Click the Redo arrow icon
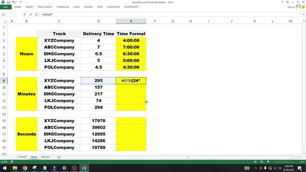 click(x=20, y=2)
